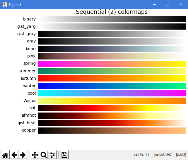This screenshot has height=160, width=188.
Task: Click the gist_yarg colormap bar
Action: click(112, 26)
